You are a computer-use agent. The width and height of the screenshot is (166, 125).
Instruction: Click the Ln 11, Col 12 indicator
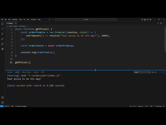pyautogui.click(x=133, y=106)
